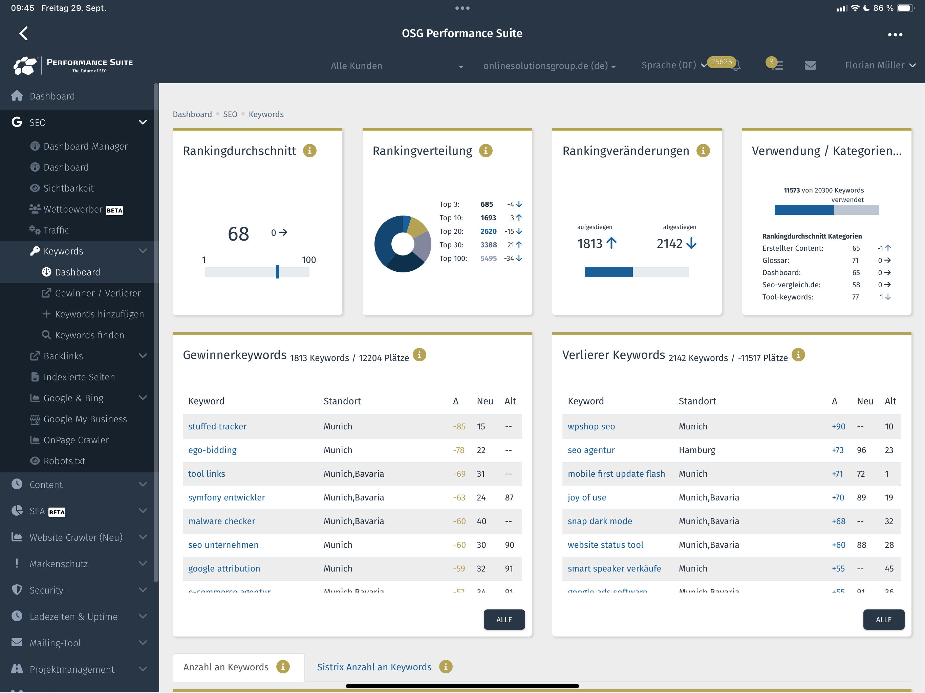The image size is (925, 693).
Task: Click the Verlierer Keywords info icon
Action: click(798, 354)
